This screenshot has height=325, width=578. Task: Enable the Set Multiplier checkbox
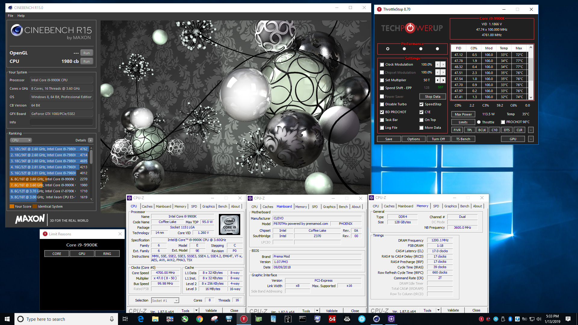coord(382,80)
